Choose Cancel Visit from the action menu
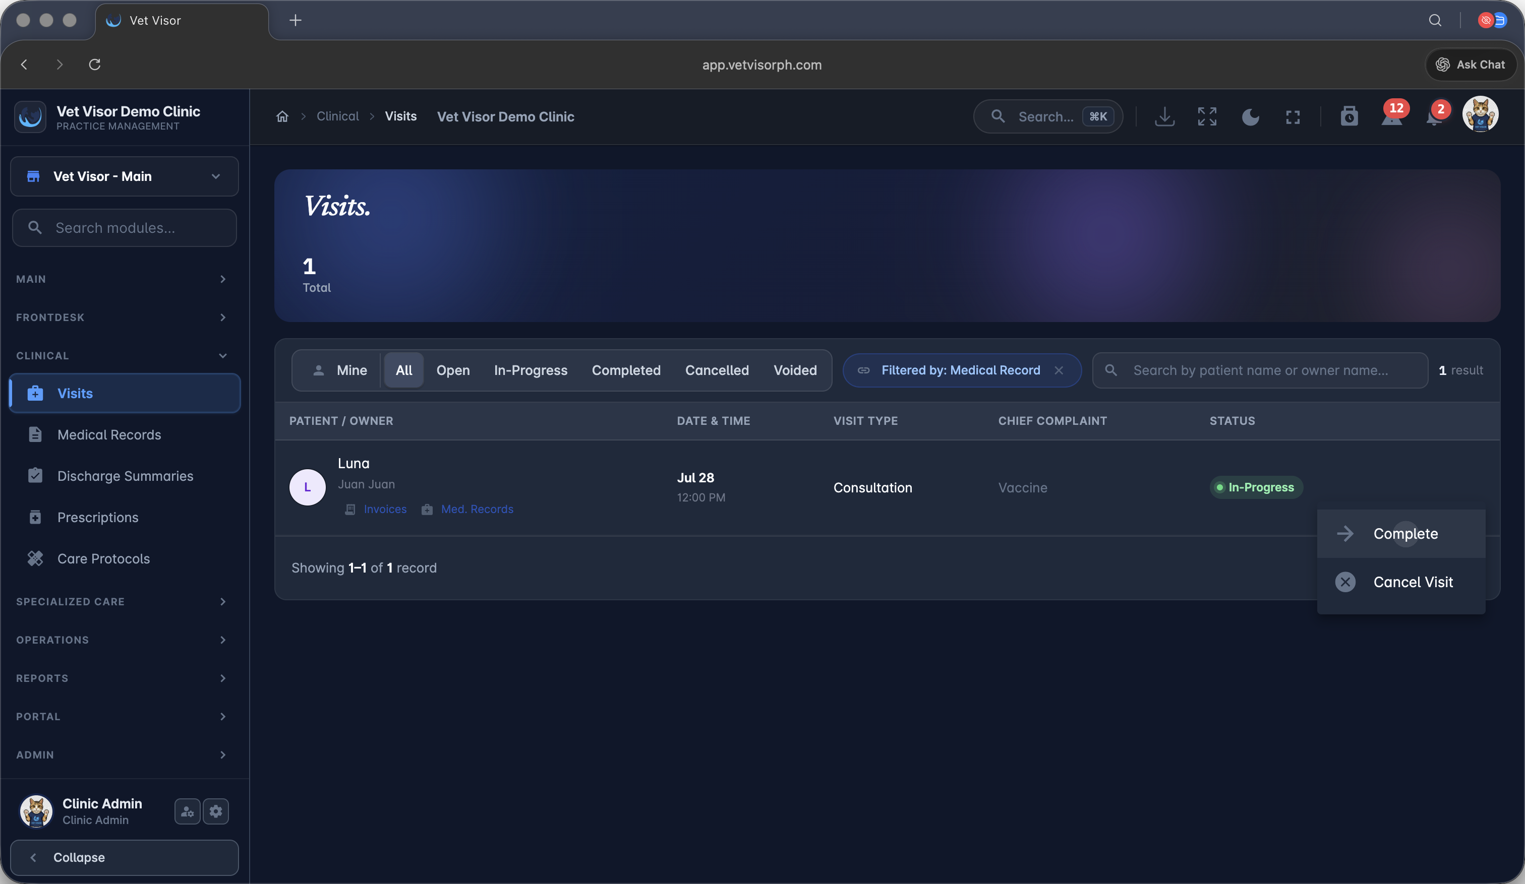 coord(1401,582)
